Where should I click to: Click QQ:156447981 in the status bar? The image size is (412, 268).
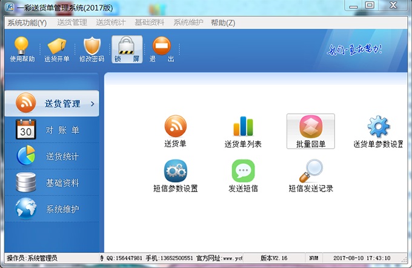[x=124, y=258]
